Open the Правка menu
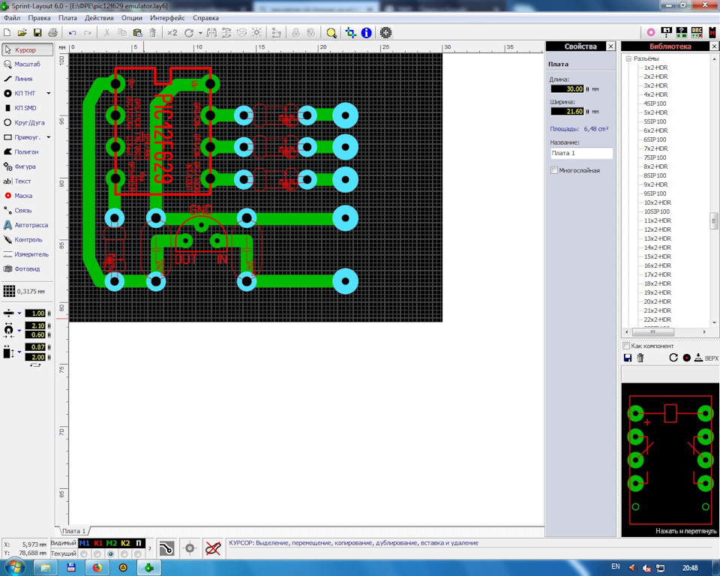The height and width of the screenshot is (576, 720). [x=39, y=18]
